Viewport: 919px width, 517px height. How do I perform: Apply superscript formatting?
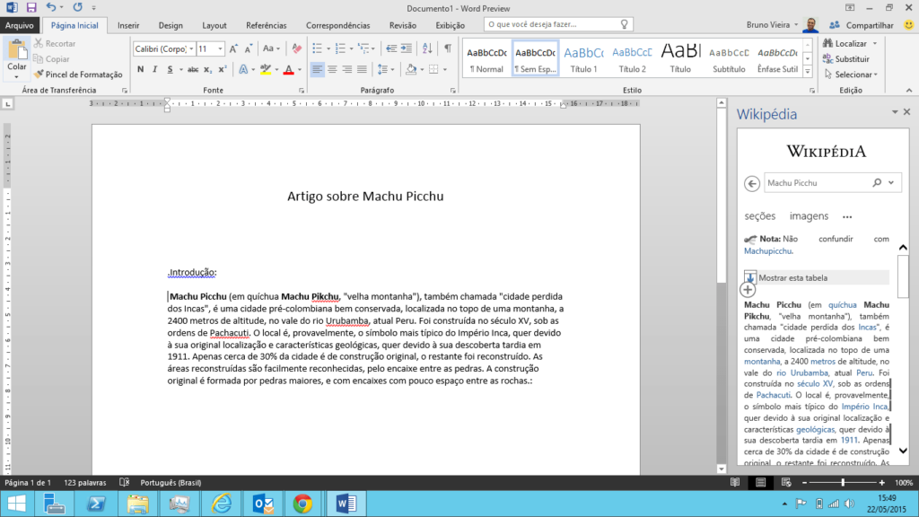click(223, 70)
